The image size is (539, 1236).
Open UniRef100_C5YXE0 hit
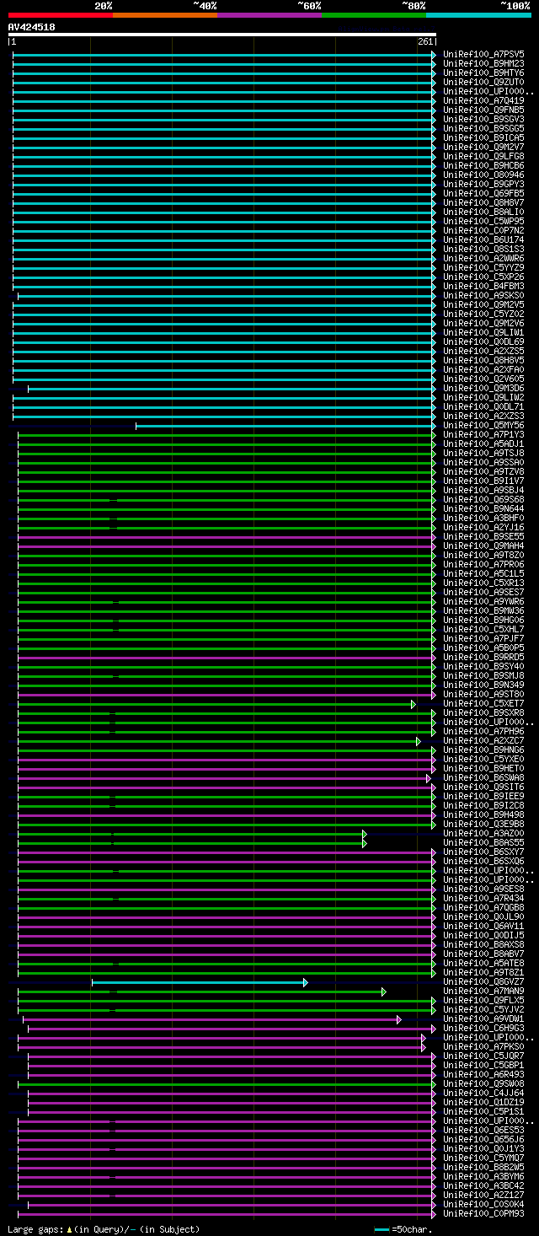(x=483, y=759)
